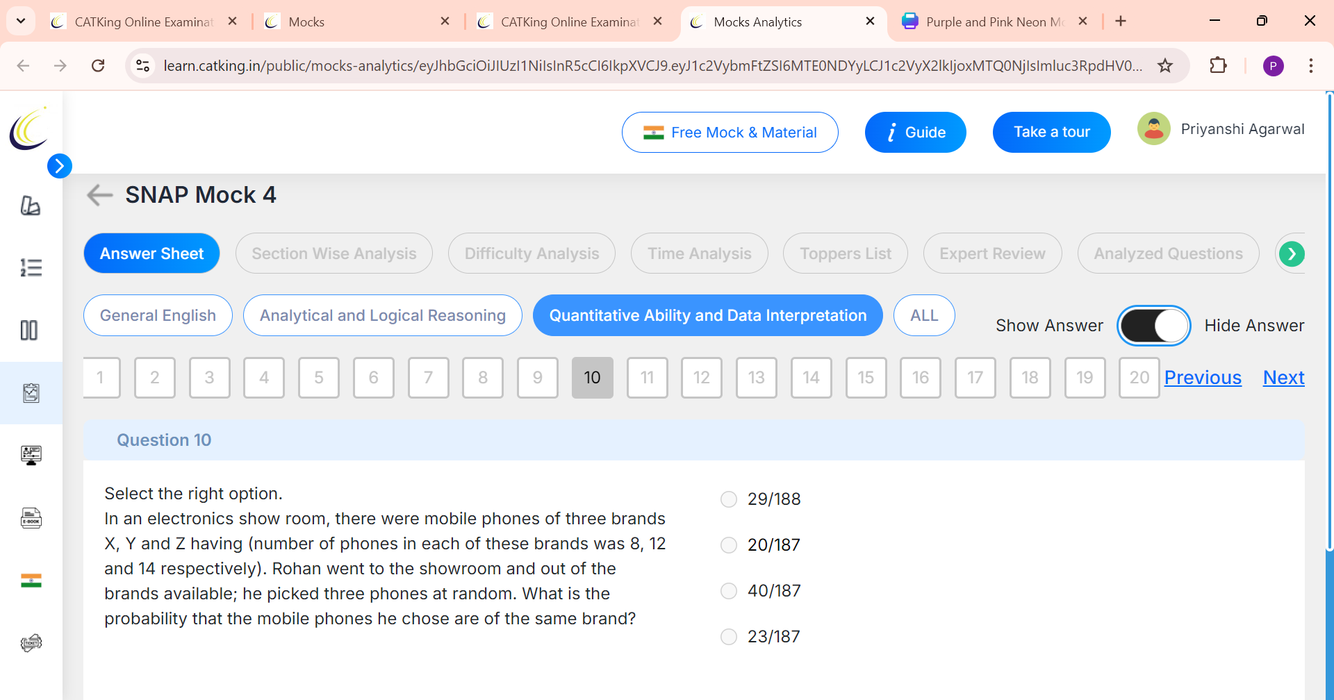Open the ticket sidebar icon
Image resolution: width=1334 pixels, height=700 pixels.
[x=31, y=643]
